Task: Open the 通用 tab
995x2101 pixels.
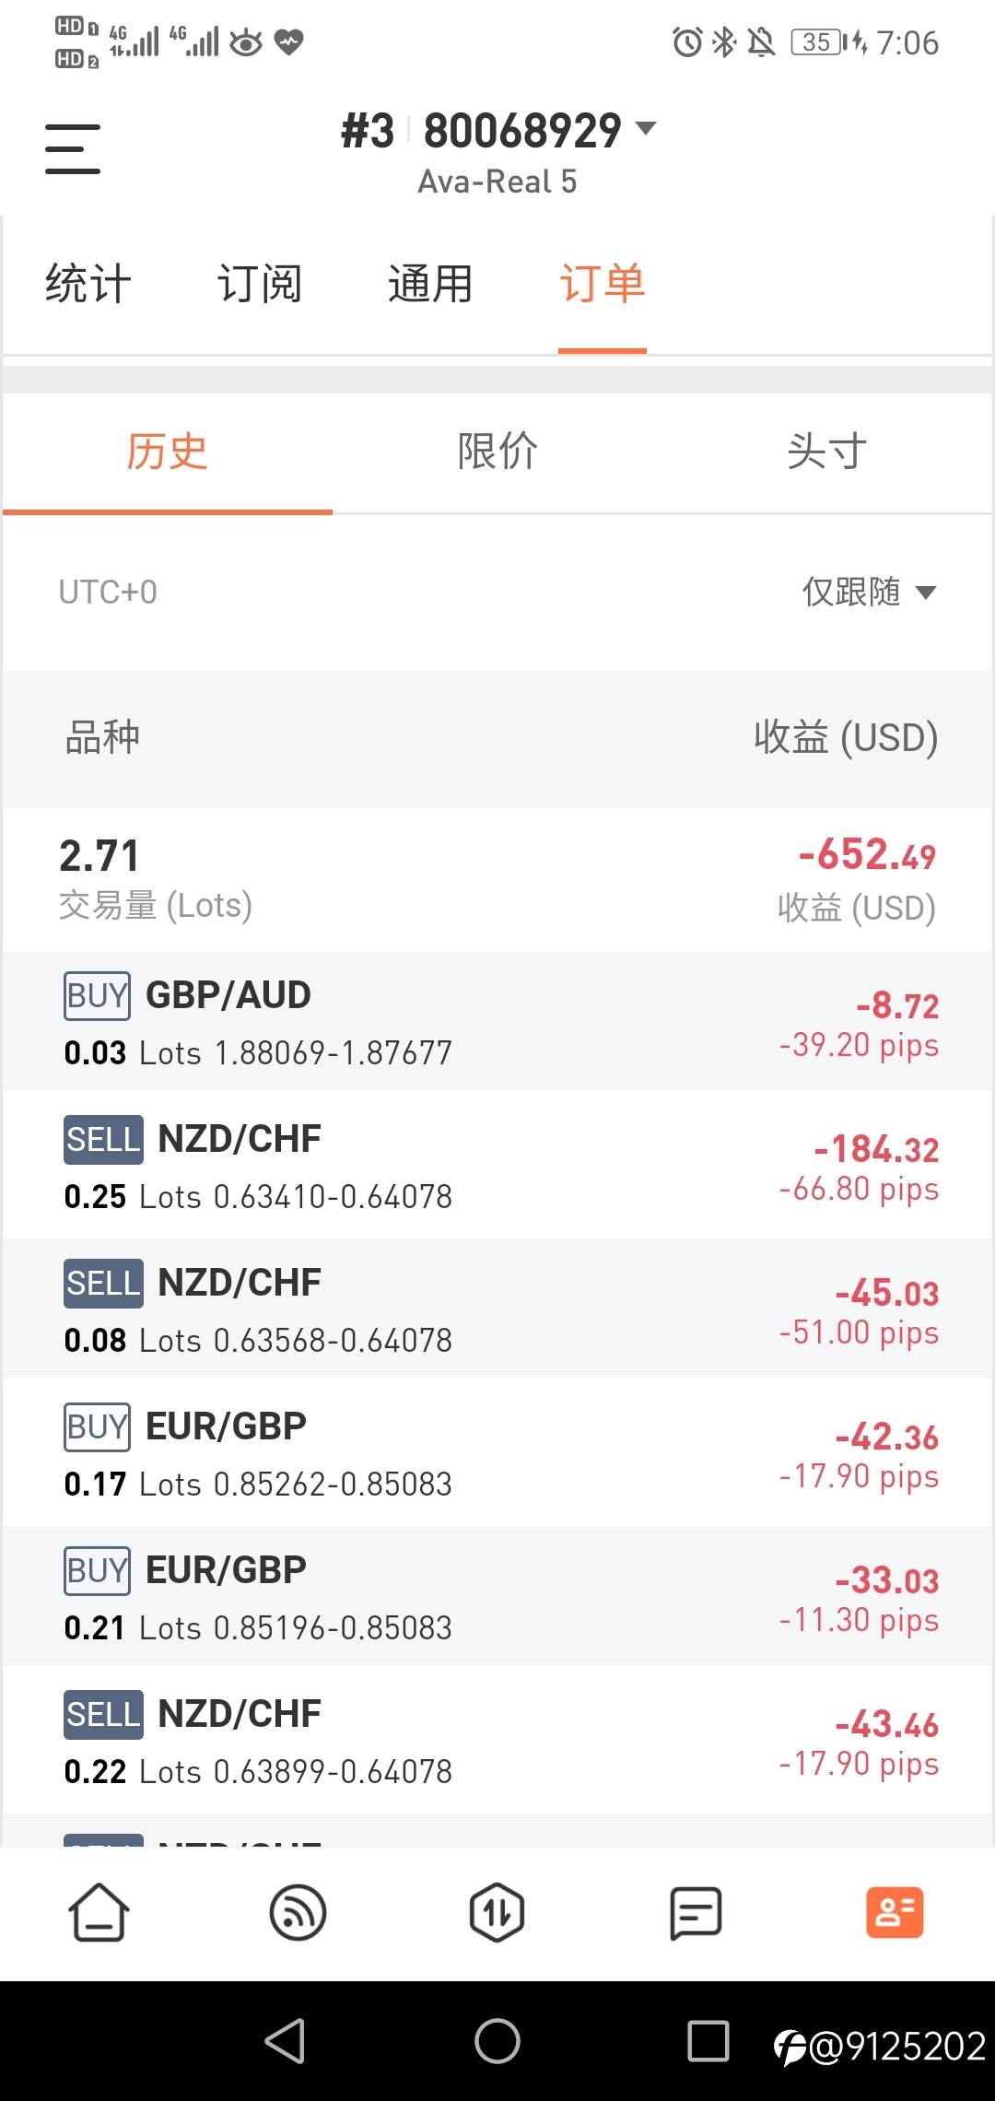Action: tap(430, 283)
